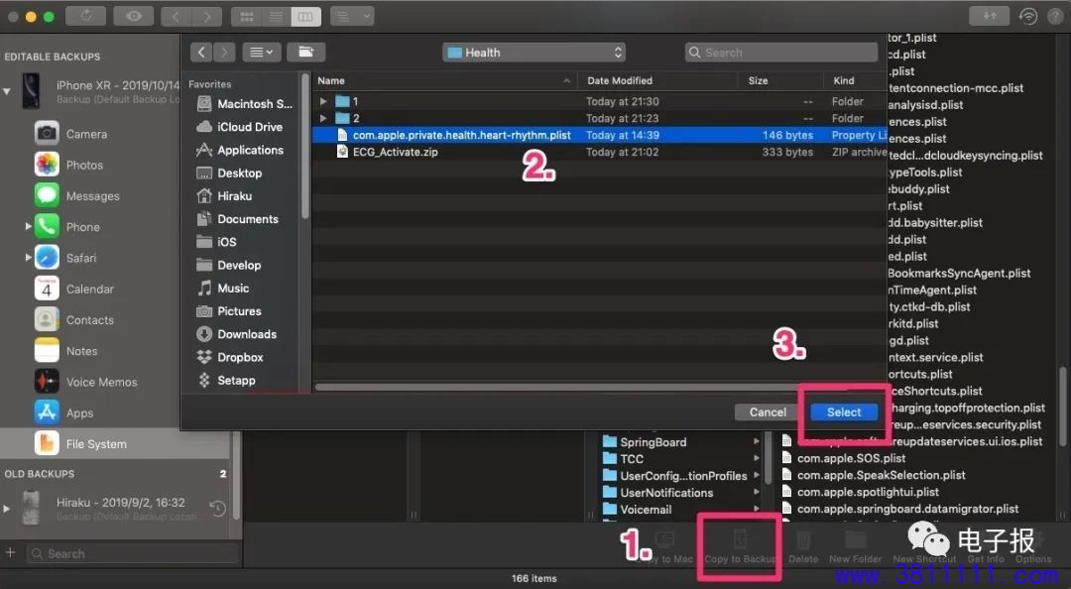
Task: Open Apps in iMazing sidebar
Action: (63, 412)
